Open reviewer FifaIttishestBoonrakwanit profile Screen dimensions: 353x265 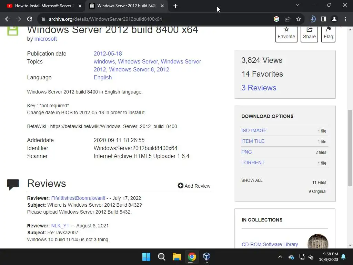click(78, 198)
